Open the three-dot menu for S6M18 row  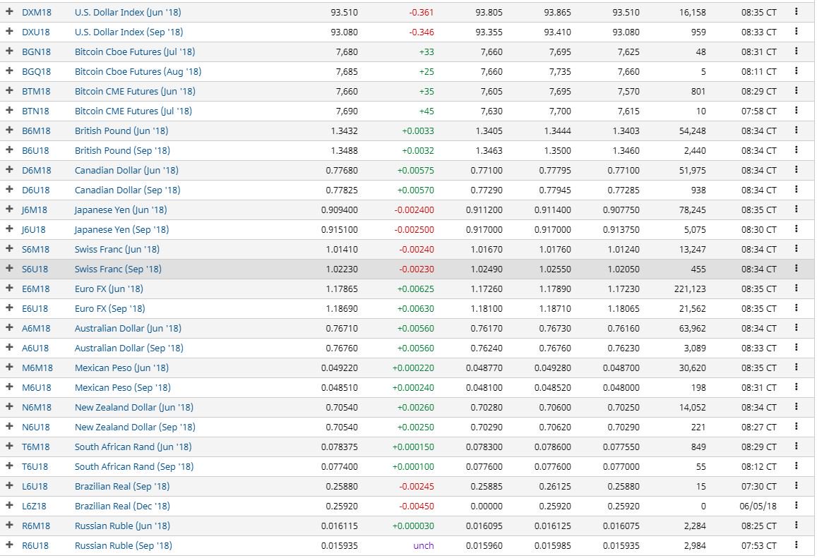tap(796, 249)
